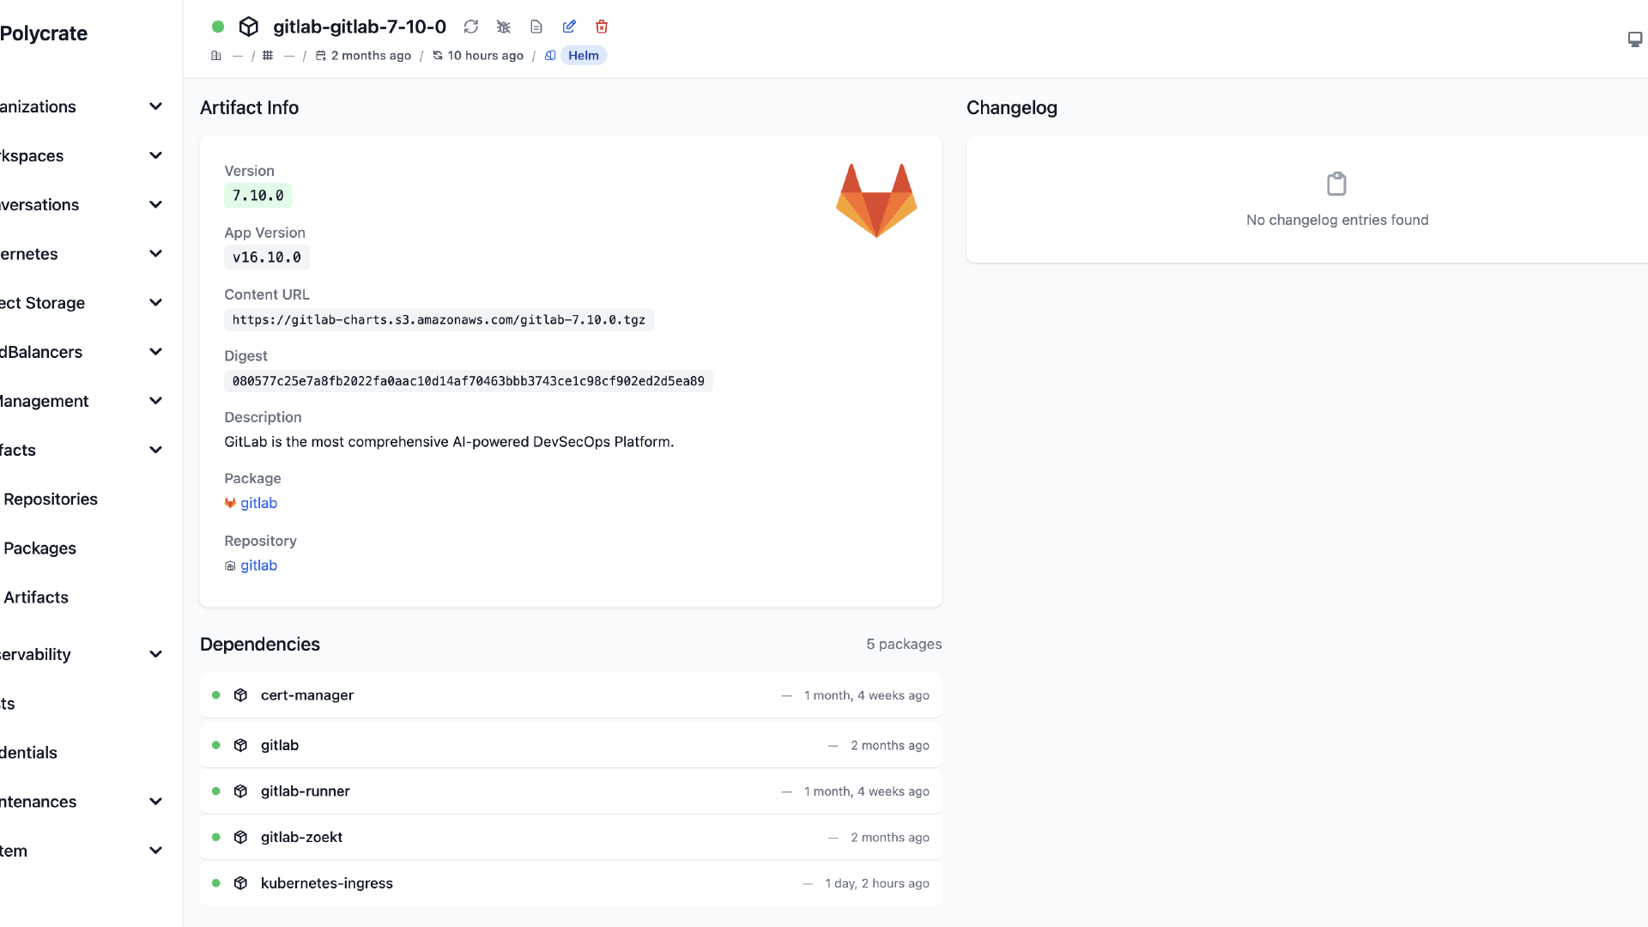Expand the Observability sidebar chevron
The image size is (1648, 927).
pyautogui.click(x=155, y=654)
